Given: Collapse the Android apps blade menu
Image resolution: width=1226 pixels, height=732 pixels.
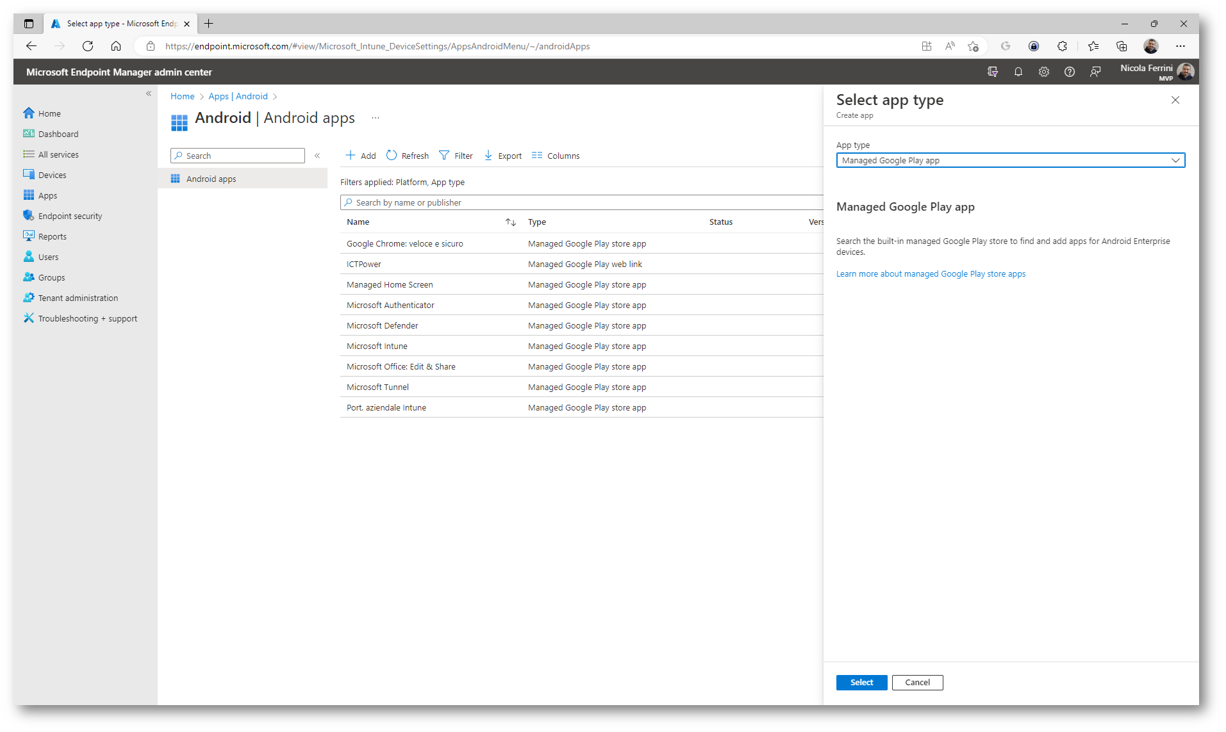Looking at the screenshot, I should 317,156.
